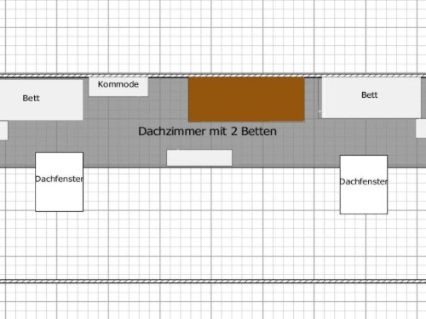Select the brown rectangle furniture piece

246,100
